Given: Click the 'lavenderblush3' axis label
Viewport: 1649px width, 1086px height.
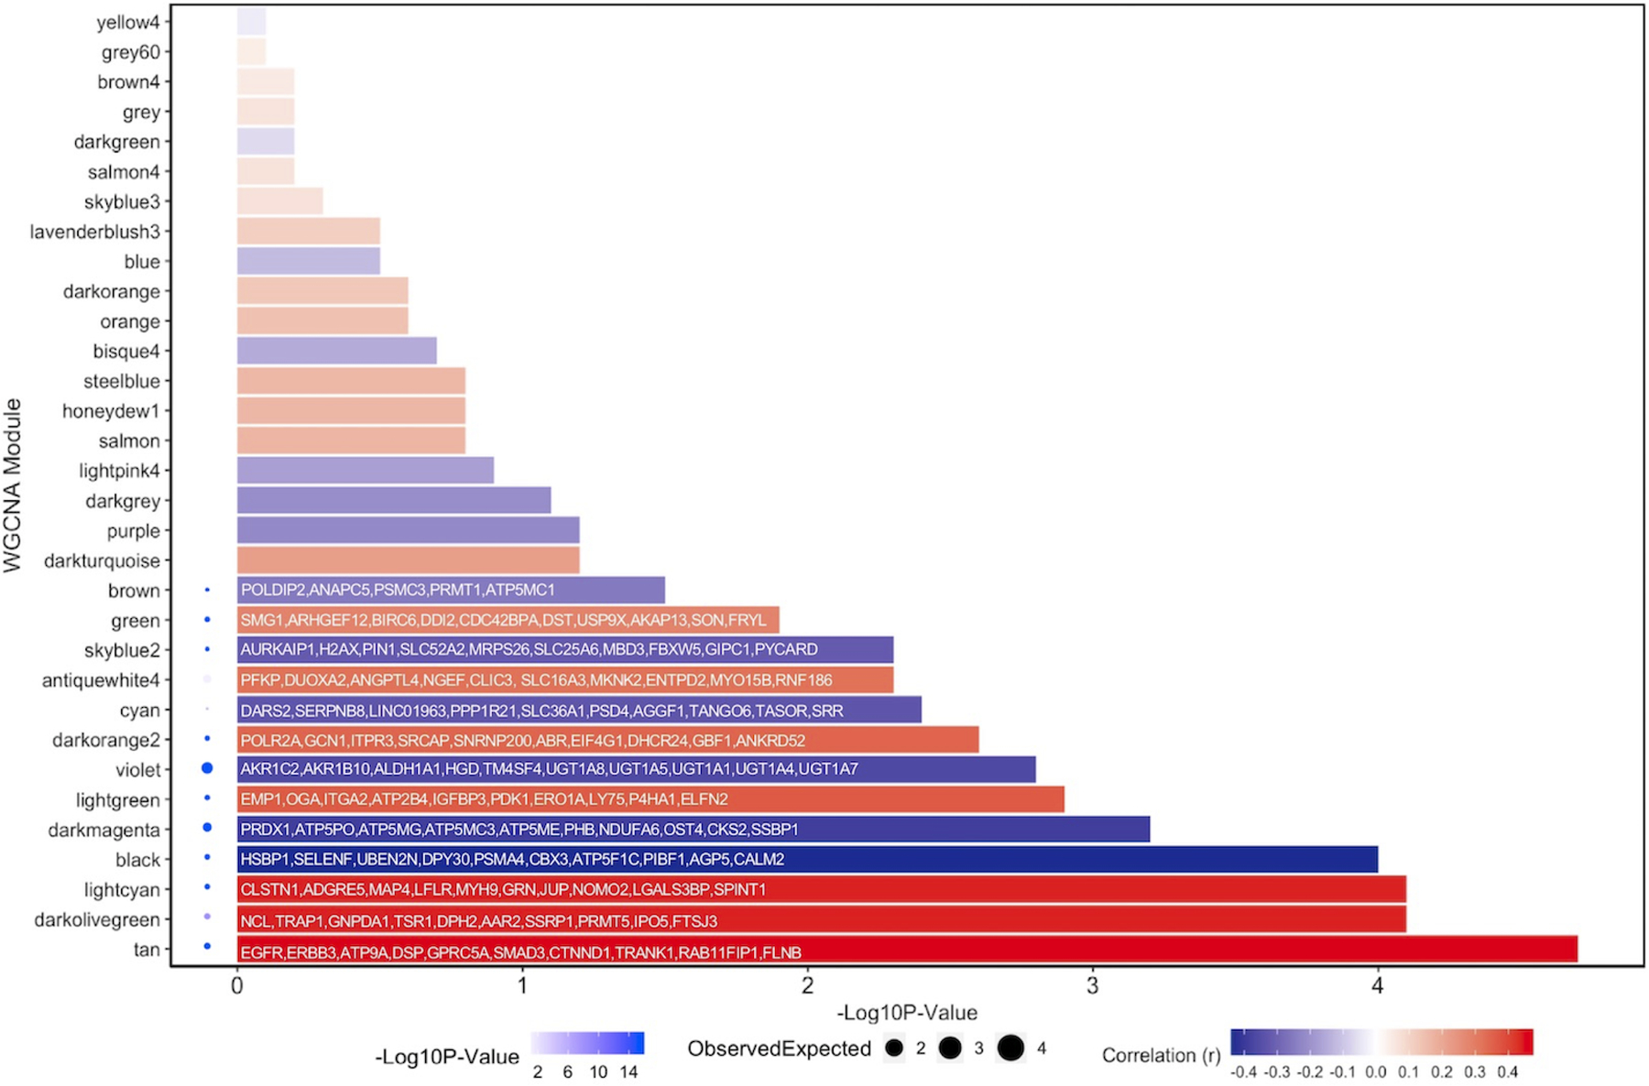Looking at the screenshot, I should (x=95, y=232).
